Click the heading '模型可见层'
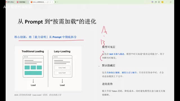This screenshot has height=101, width=180. click(109, 47)
